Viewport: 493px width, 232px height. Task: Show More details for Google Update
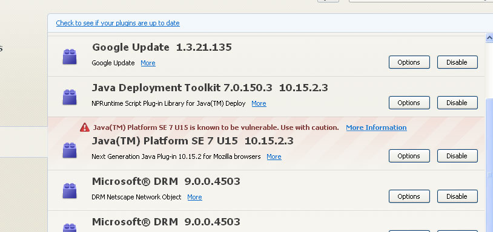tap(148, 63)
